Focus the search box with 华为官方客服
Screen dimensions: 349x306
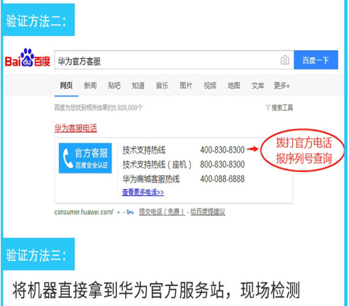[174, 60]
